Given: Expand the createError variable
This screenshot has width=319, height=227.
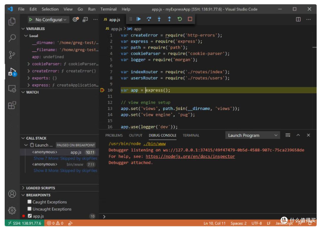Looking at the screenshot, I should 29,71.
